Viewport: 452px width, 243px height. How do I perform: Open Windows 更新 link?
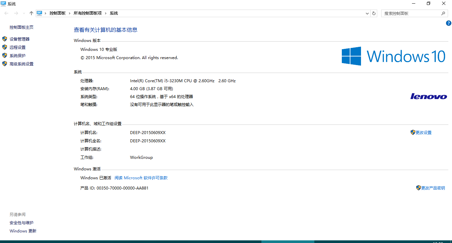pos(23,231)
